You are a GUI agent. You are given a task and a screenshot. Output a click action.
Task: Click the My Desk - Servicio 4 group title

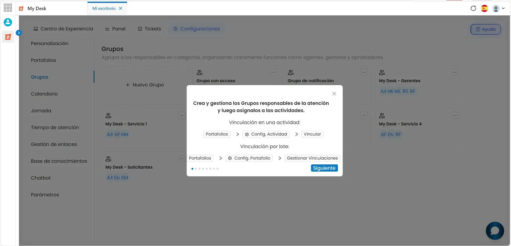point(400,124)
